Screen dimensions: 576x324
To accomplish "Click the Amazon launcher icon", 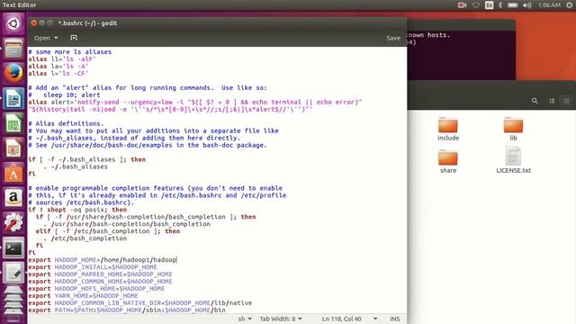I will click(13, 198).
